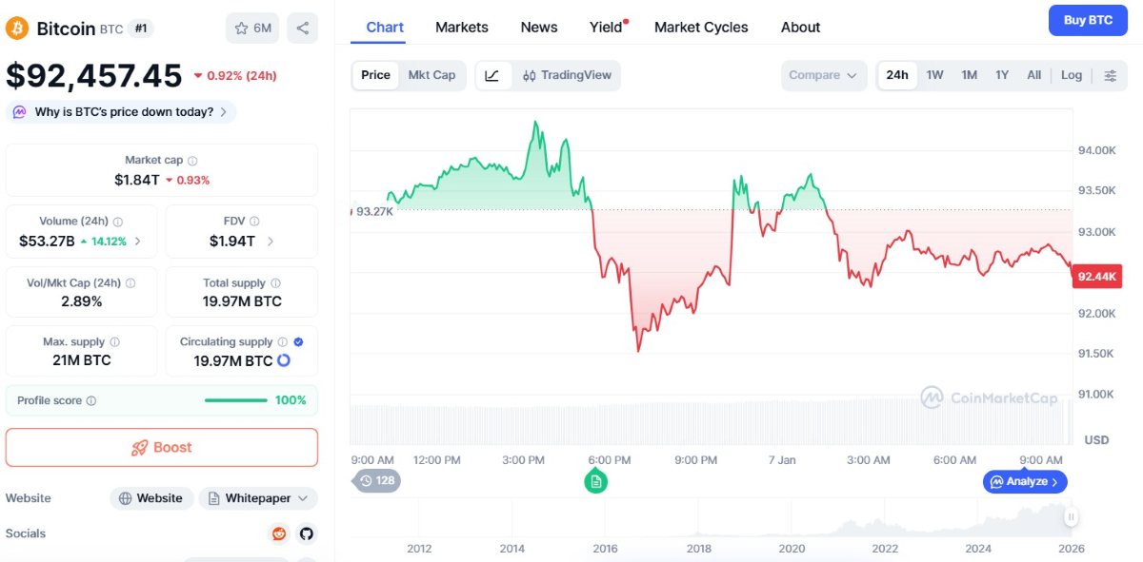
Task: Click the historical range slider handle
Action: click(1071, 517)
